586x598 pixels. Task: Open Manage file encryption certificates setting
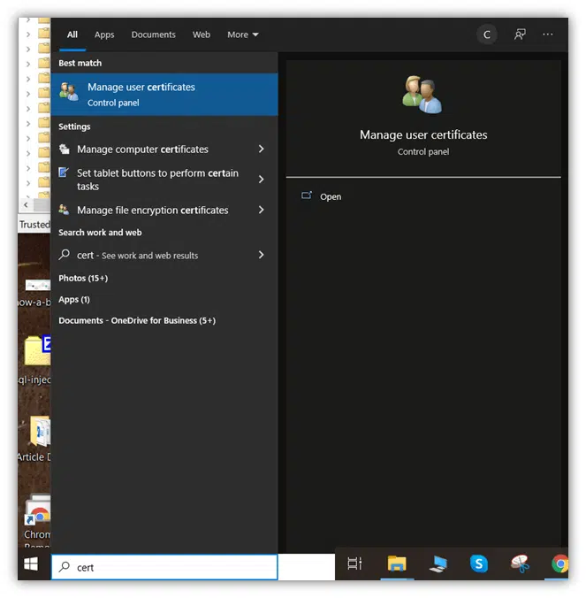click(x=152, y=211)
